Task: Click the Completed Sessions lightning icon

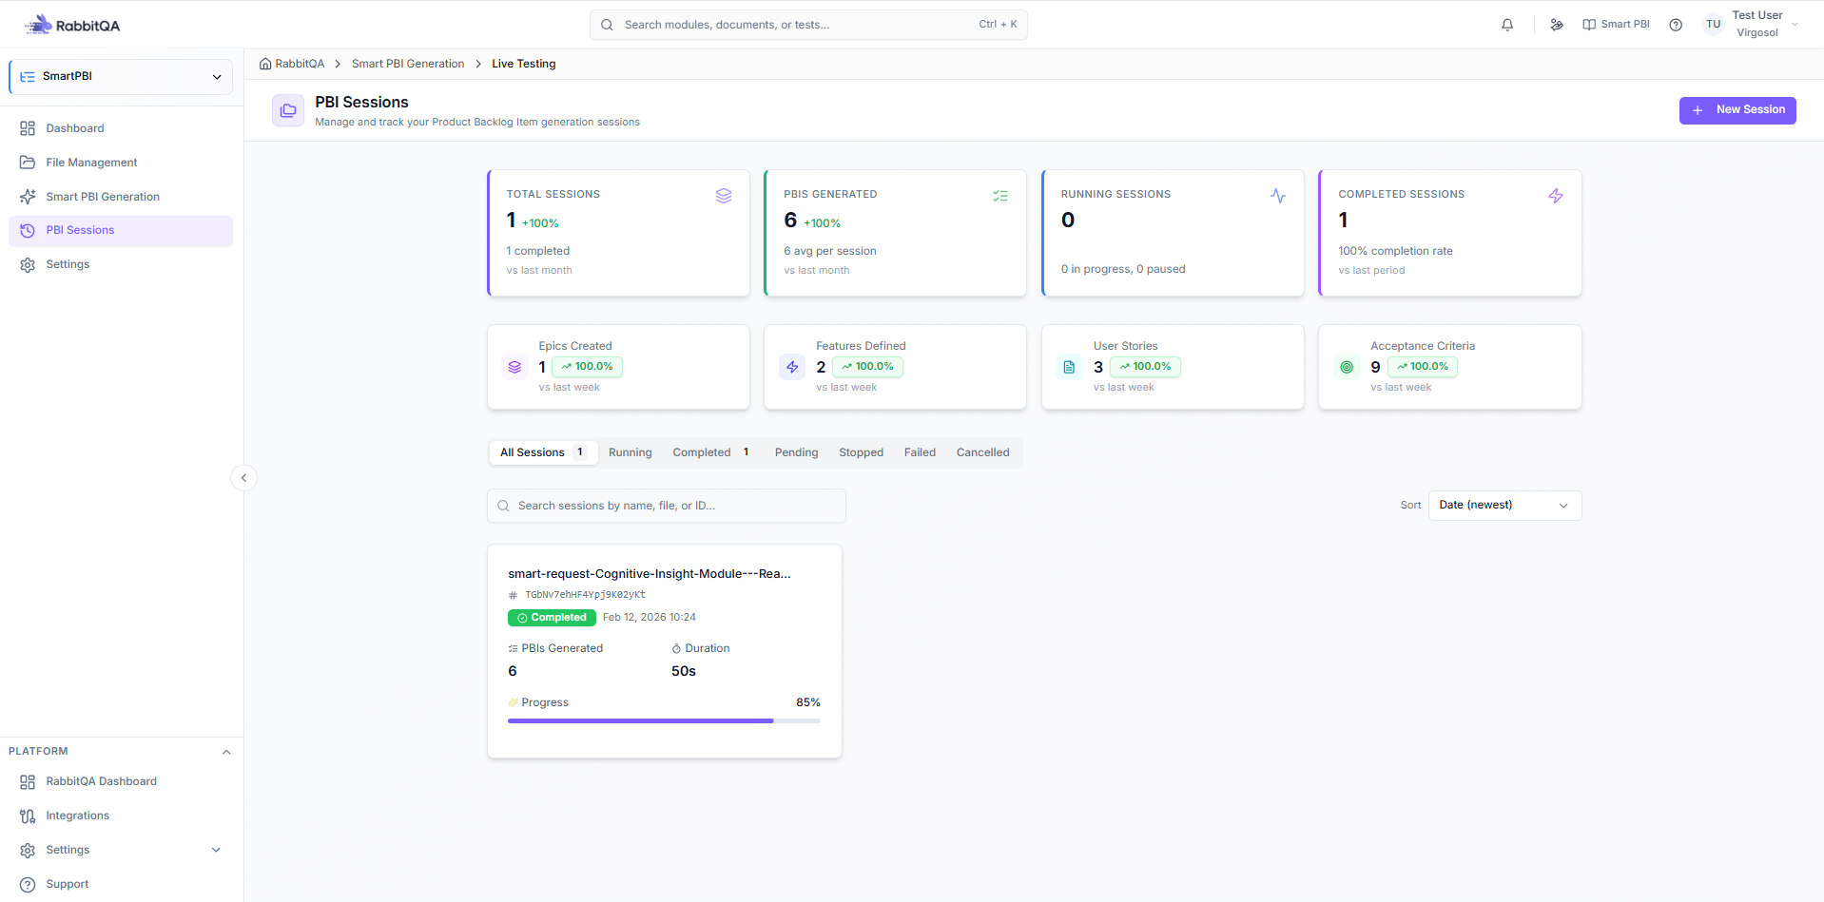Action: pos(1556,196)
